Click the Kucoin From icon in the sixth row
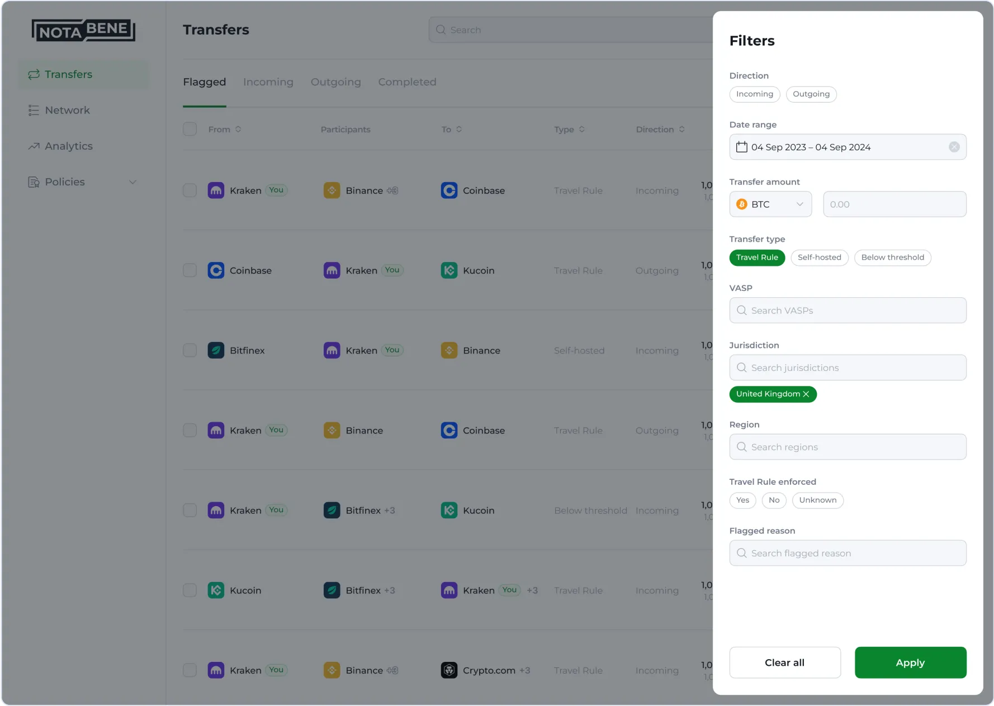 click(216, 590)
